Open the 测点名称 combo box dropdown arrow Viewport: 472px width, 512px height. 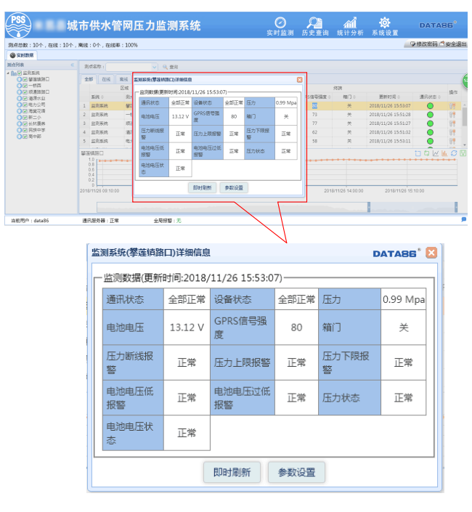pos(154,67)
